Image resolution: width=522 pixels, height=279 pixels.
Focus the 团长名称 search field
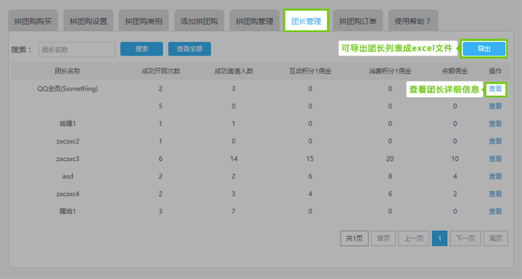click(77, 49)
